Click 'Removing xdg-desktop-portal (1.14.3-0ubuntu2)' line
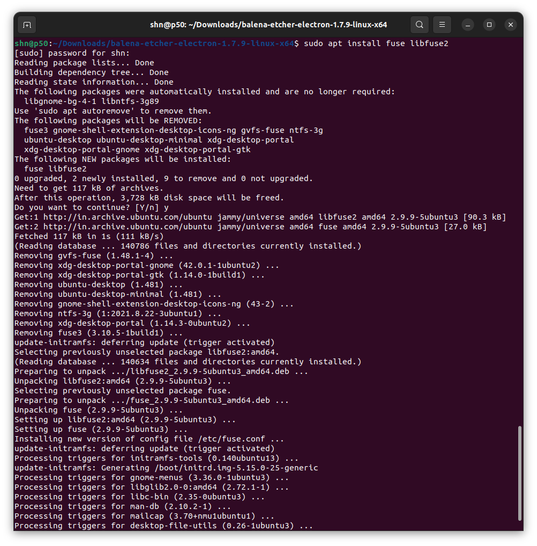The width and height of the screenshot is (537, 546). click(x=132, y=323)
